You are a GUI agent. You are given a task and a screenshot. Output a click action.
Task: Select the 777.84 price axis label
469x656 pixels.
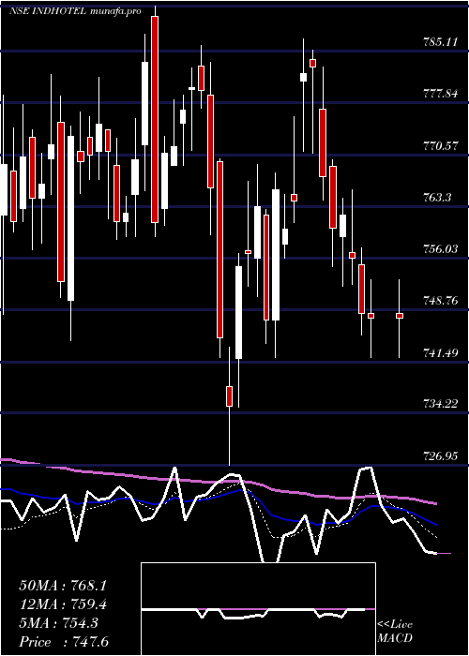coord(440,94)
